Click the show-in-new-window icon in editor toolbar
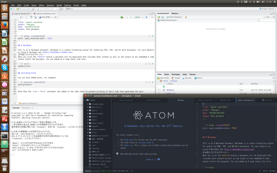The image size is (277, 173). (x=21, y=17)
